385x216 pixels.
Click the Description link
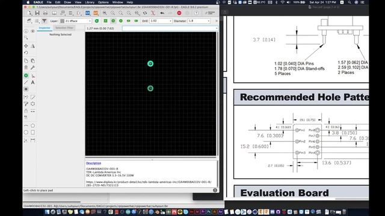[x=94, y=163]
